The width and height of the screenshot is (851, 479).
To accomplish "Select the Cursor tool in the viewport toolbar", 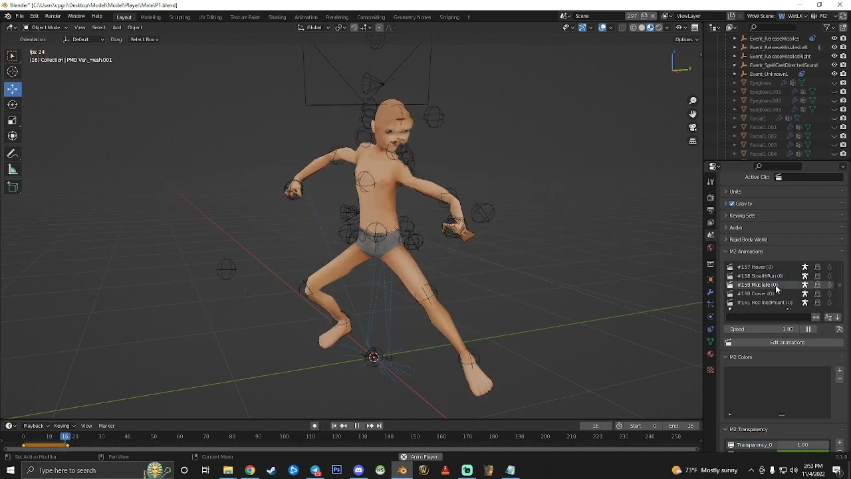I will coord(13,72).
